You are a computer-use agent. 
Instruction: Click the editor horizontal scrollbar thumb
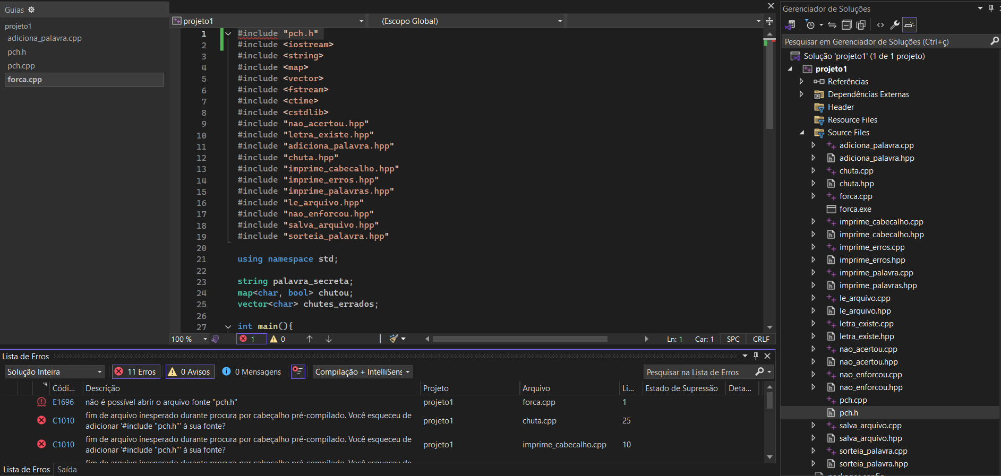tap(520, 339)
